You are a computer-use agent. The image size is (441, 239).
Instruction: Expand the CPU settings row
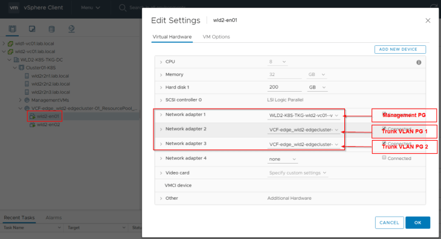161,62
